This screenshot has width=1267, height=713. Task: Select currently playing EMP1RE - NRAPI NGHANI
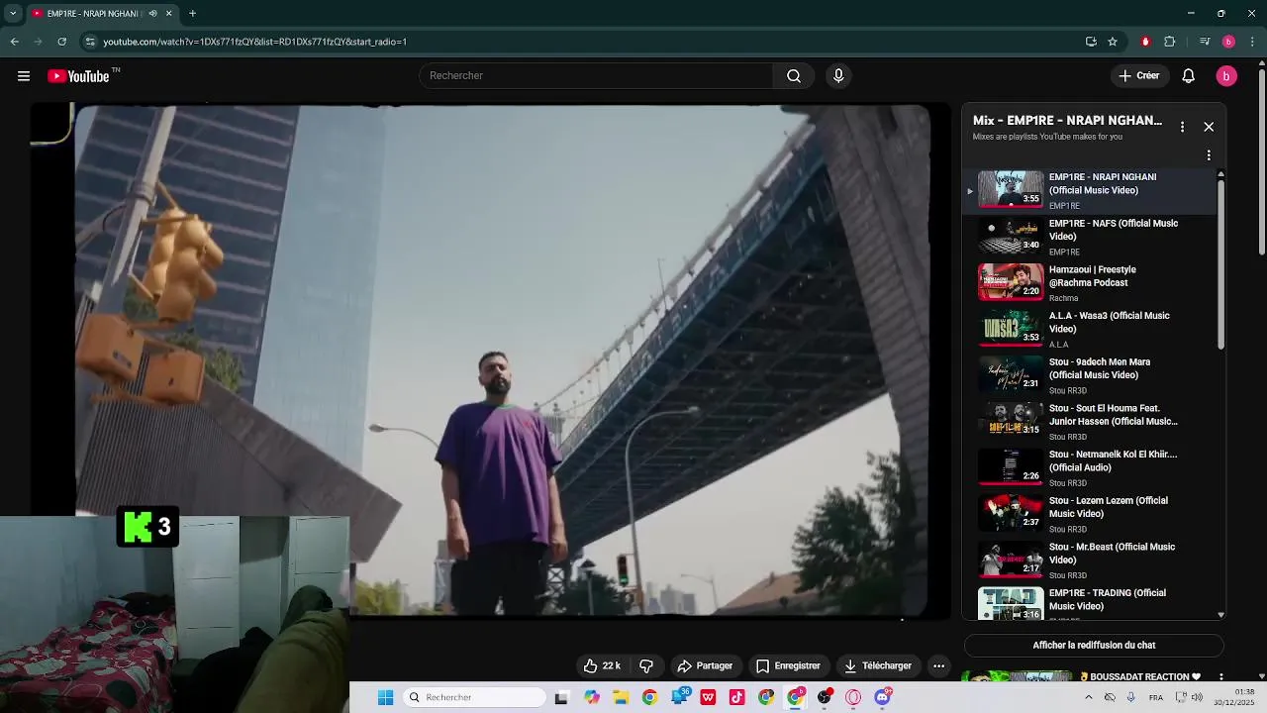(x=1089, y=190)
